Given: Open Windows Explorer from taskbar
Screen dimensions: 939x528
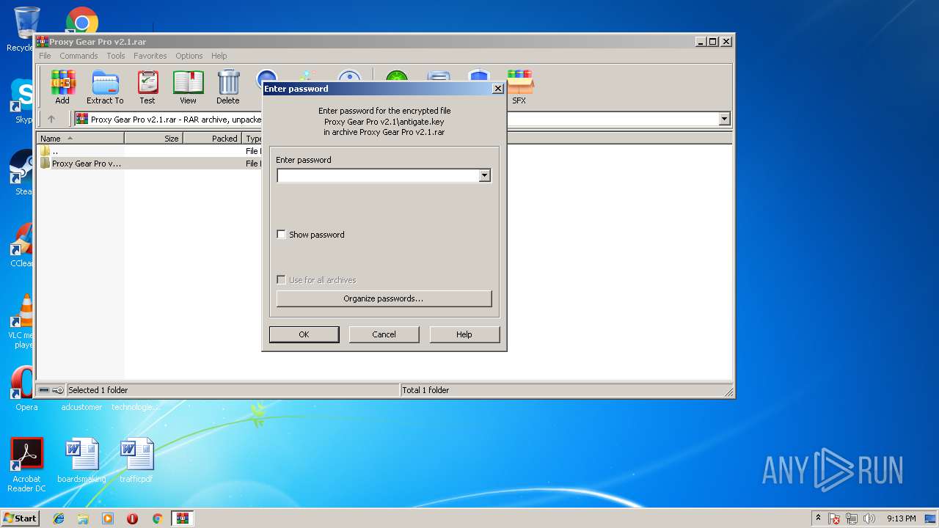Looking at the screenshot, I should (x=83, y=518).
